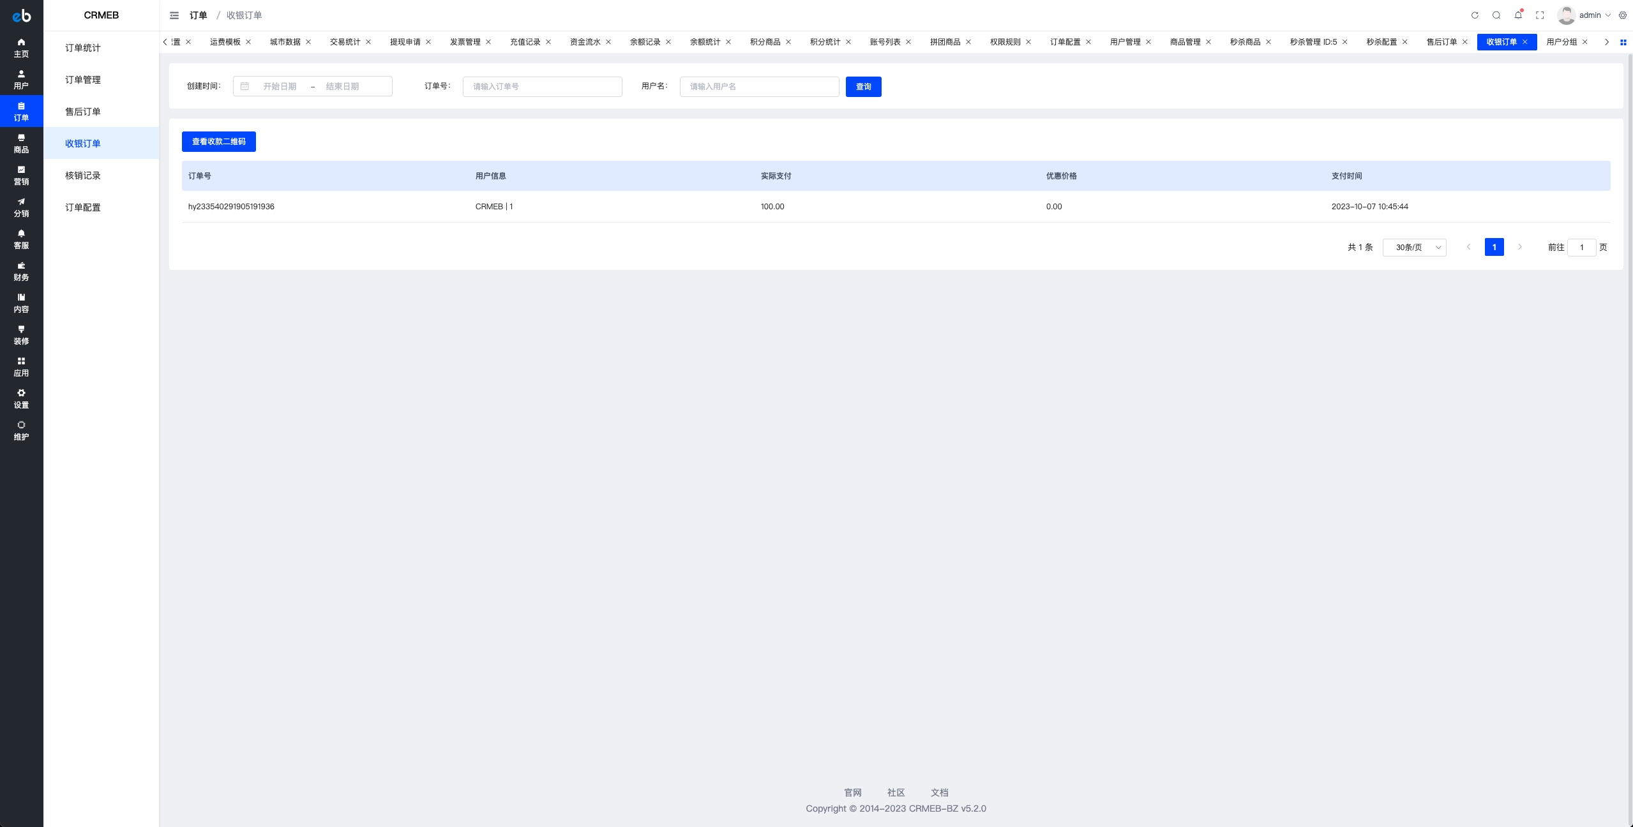Viewport: 1633px width, 827px height.
Task: Collapse the sidebar with hamburger icon
Action: (174, 15)
